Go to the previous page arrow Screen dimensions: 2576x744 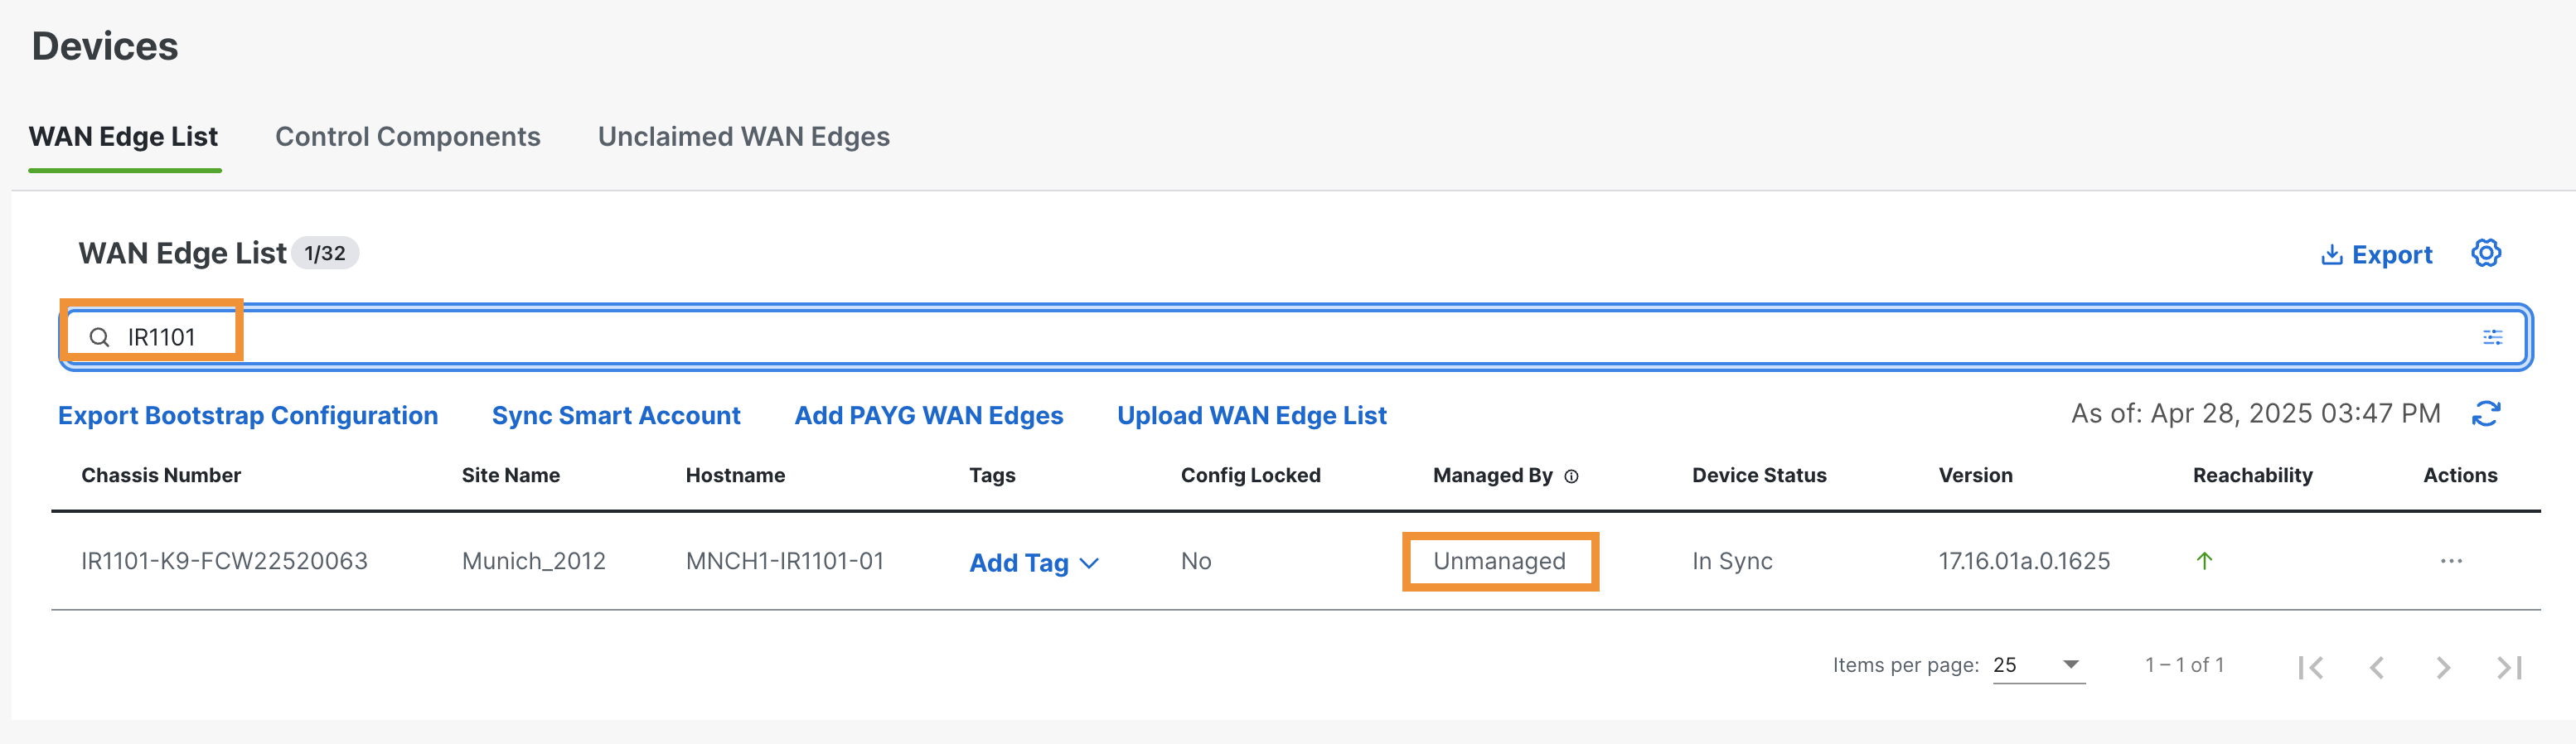click(x=2377, y=667)
